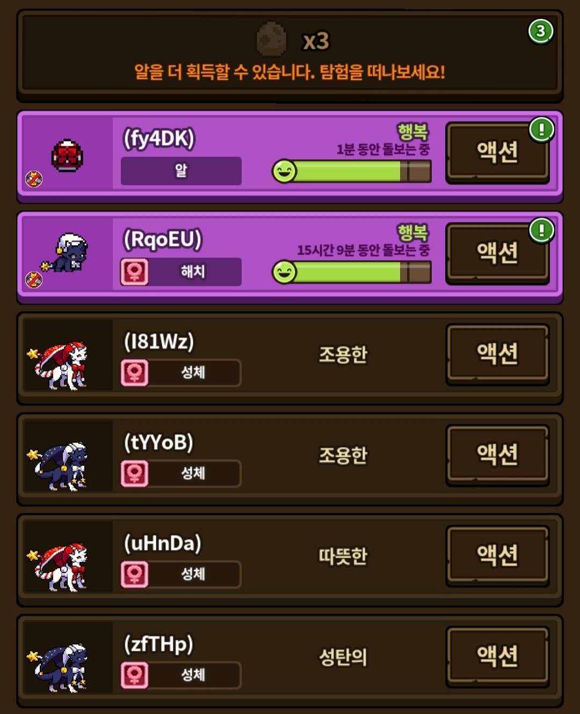
Task: Select the red egg sprite for fy4DK
Action: pos(67,156)
